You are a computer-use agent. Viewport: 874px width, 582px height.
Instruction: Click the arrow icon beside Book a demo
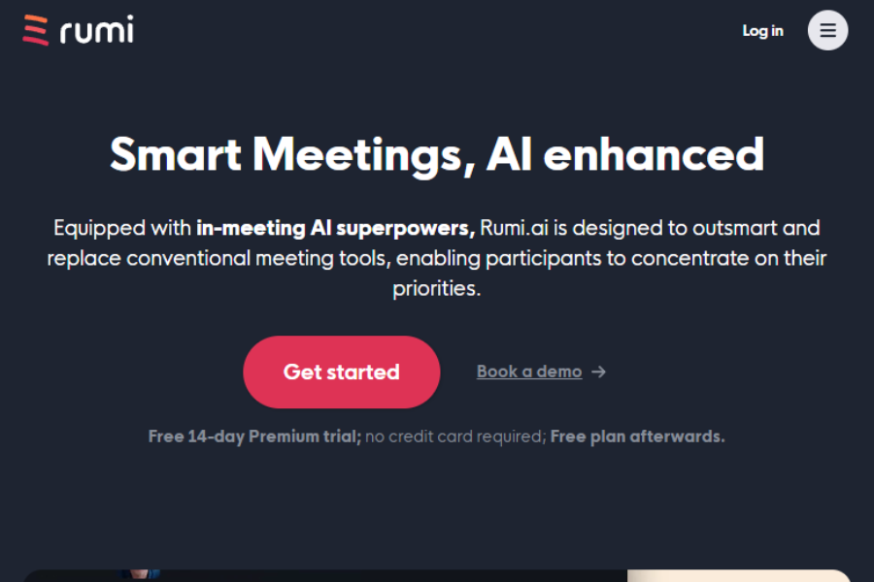point(599,372)
